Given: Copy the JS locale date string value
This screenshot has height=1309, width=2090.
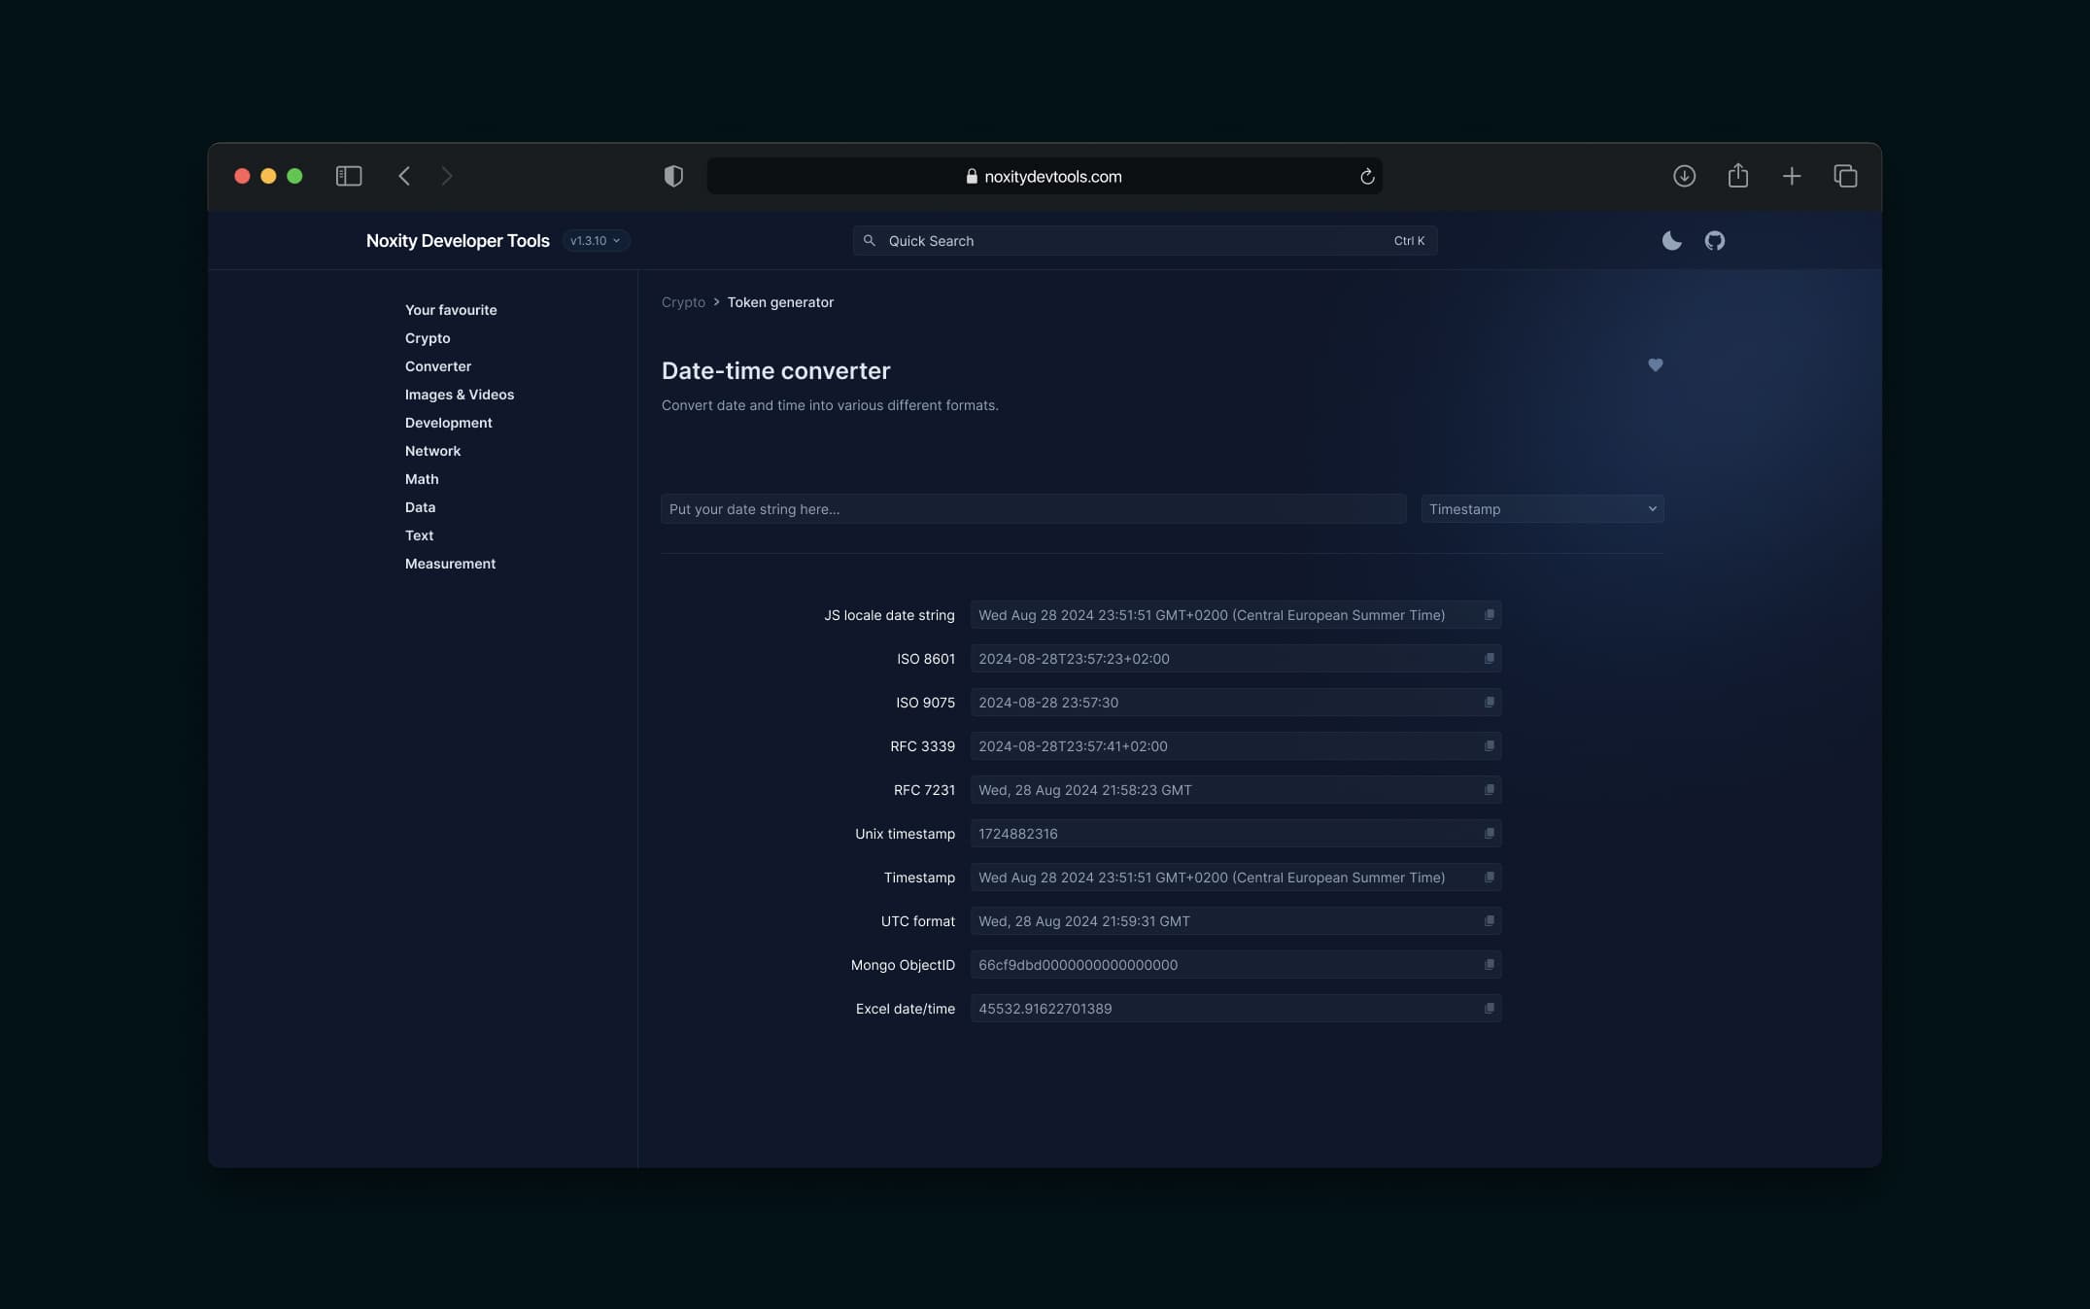Looking at the screenshot, I should pyautogui.click(x=1489, y=615).
